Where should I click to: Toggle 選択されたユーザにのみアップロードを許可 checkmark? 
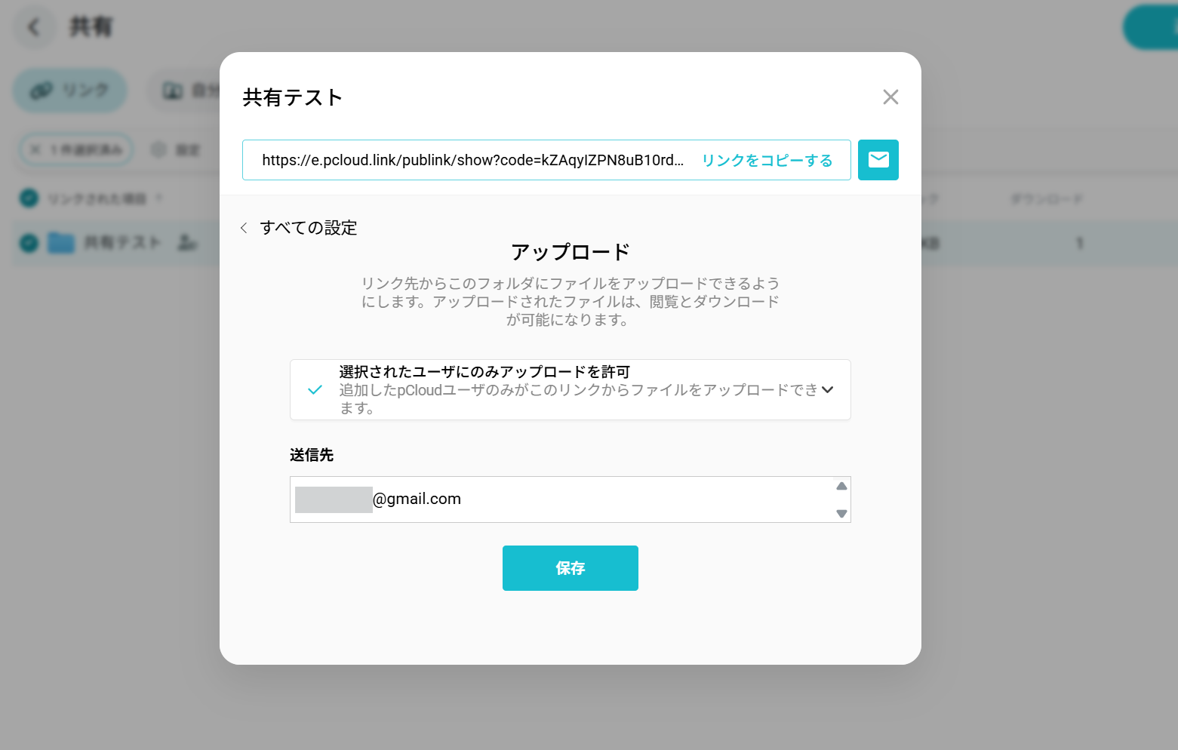pyautogui.click(x=315, y=389)
